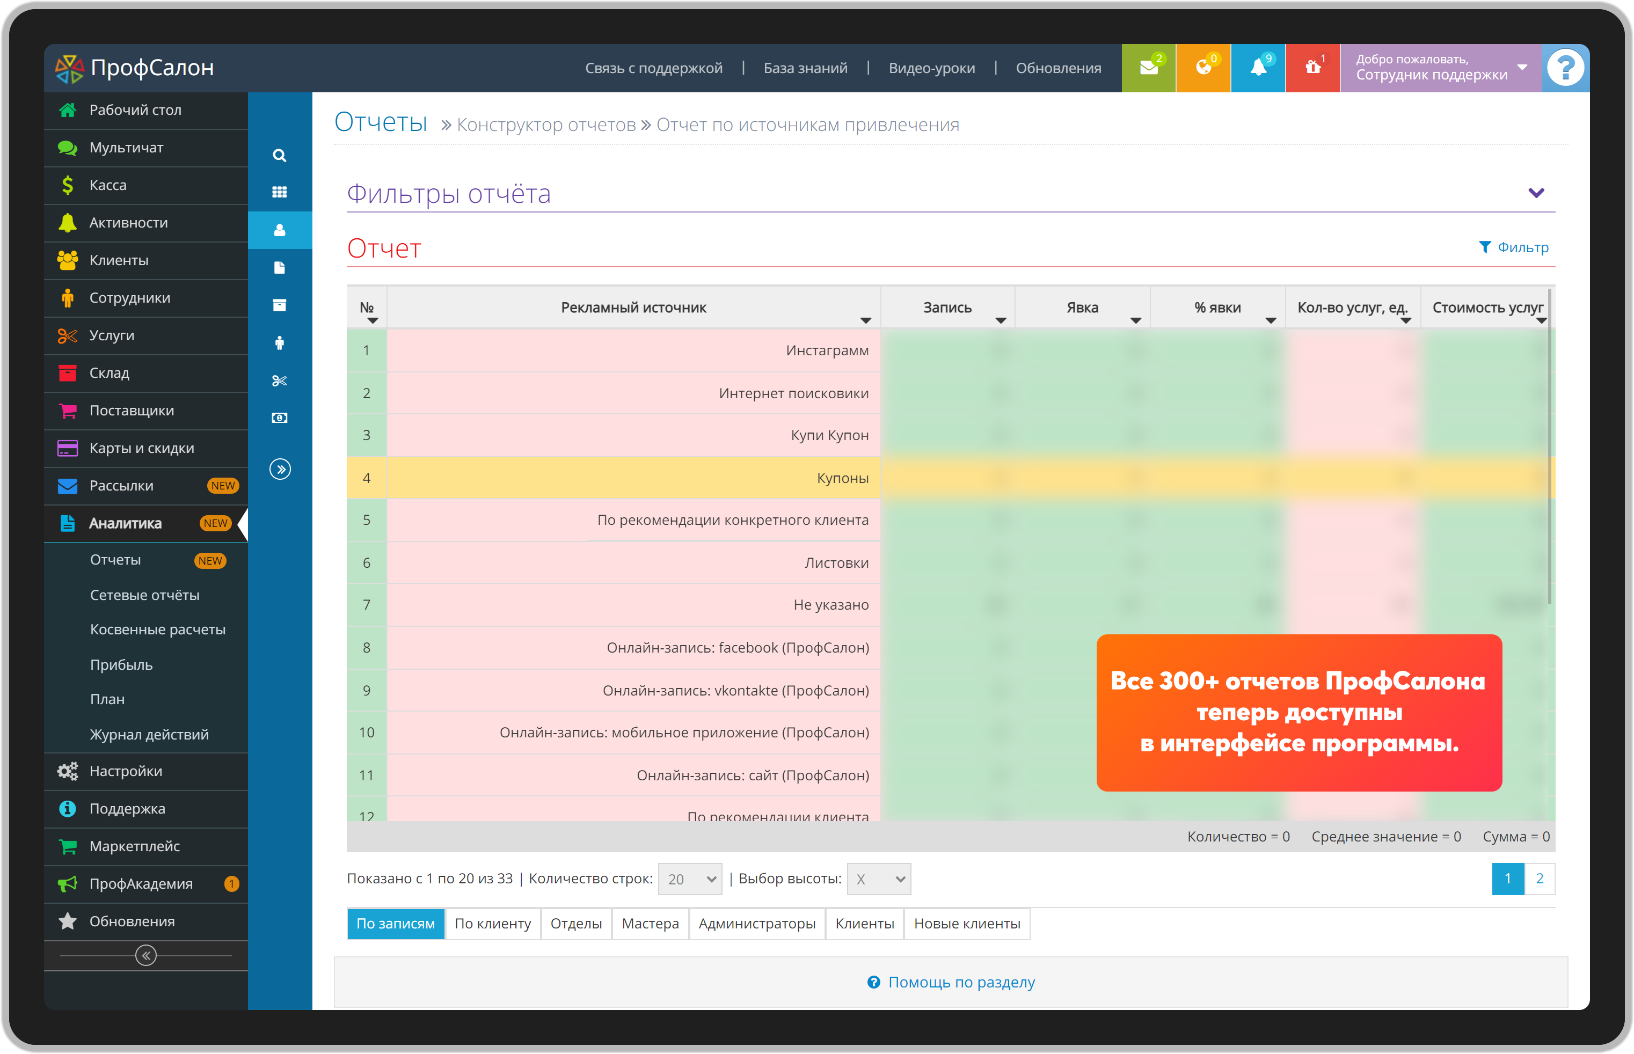Switch to Администраторы tab
Image resolution: width=1634 pixels, height=1054 pixels.
tap(757, 924)
